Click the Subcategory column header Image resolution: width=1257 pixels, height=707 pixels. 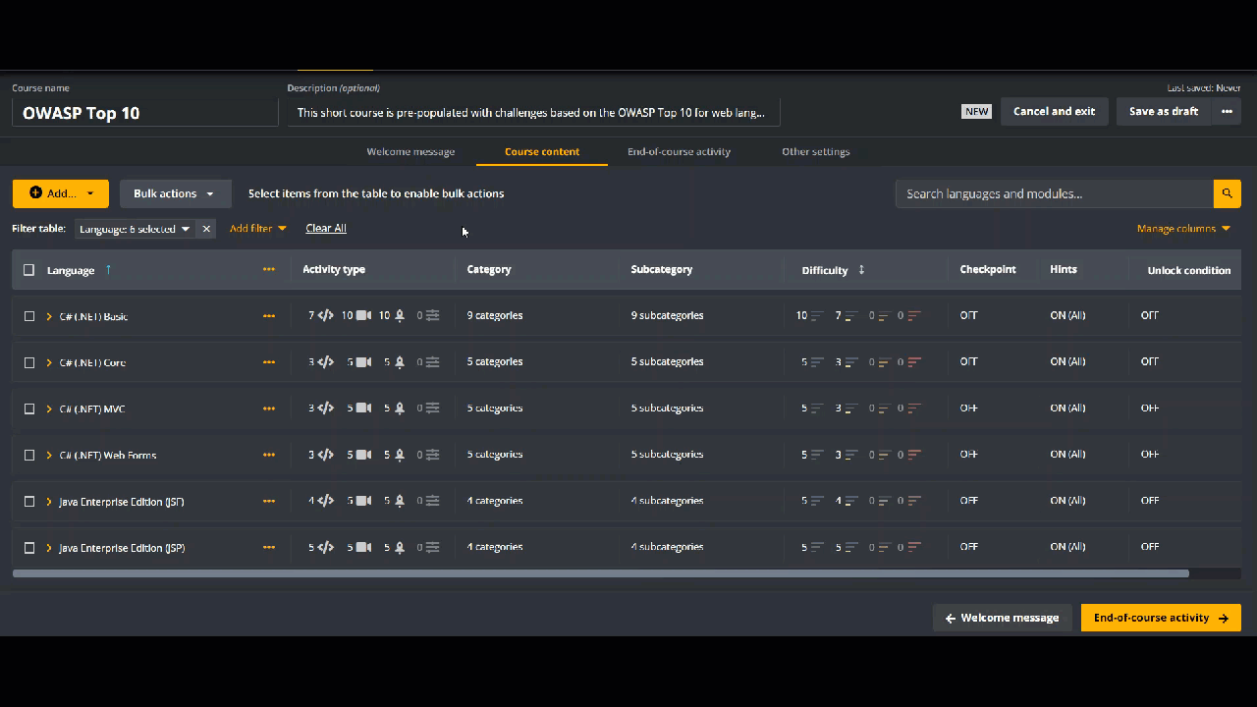662,269
